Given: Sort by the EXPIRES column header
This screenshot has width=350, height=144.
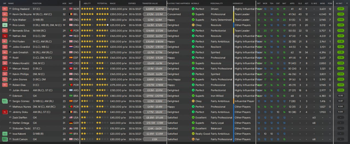Looking at the screenshot, I should tap(132, 3).
